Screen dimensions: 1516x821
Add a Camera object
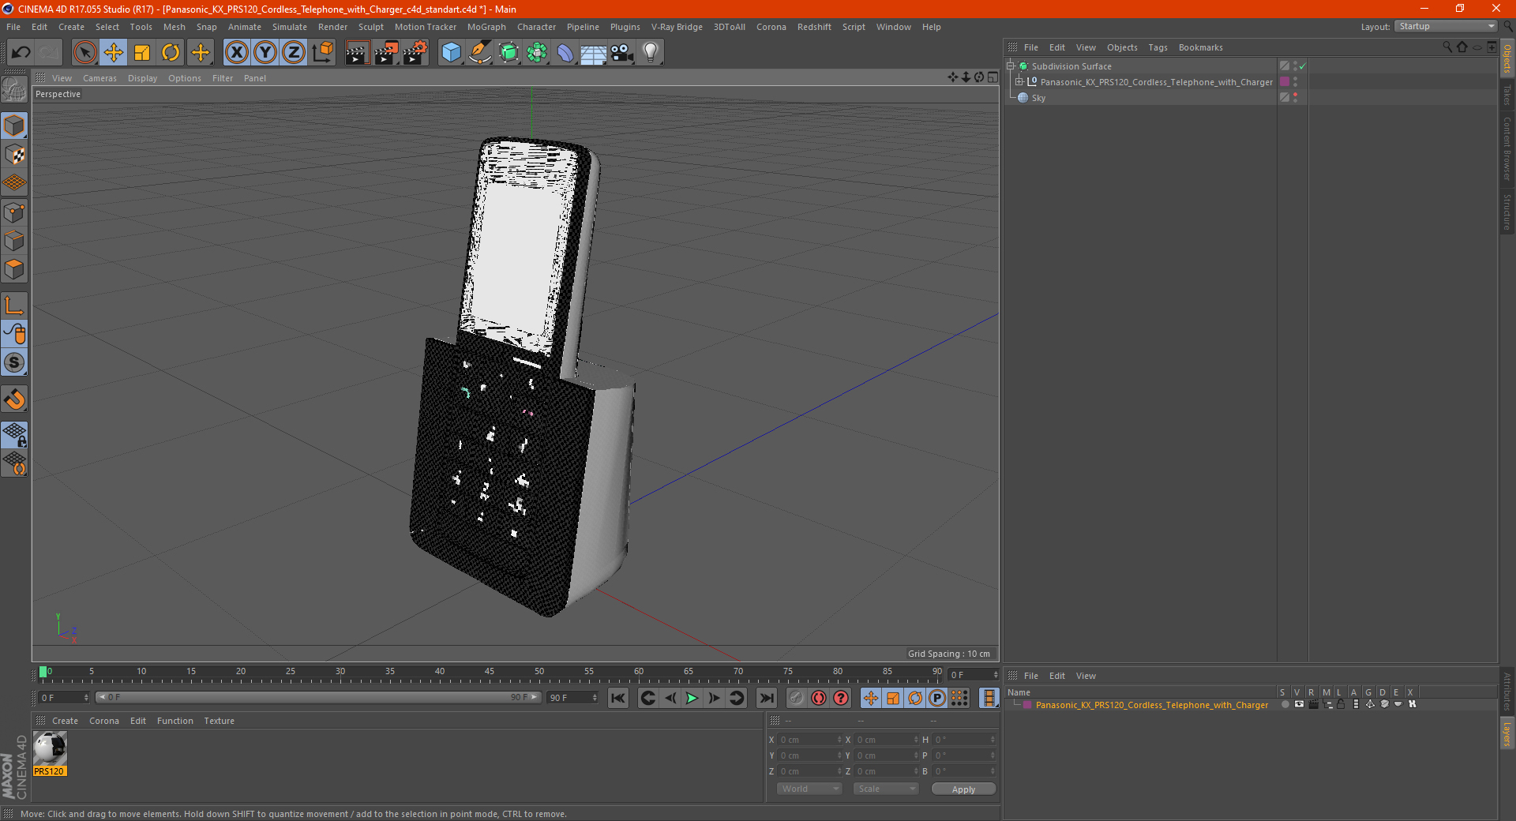[622, 53]
